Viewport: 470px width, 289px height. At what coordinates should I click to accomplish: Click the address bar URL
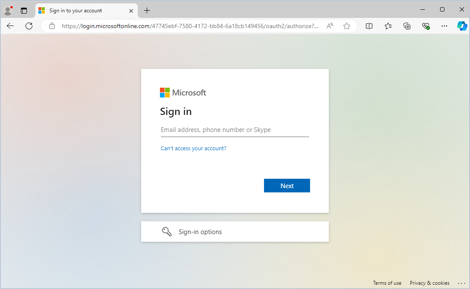[x=190, y=26]
